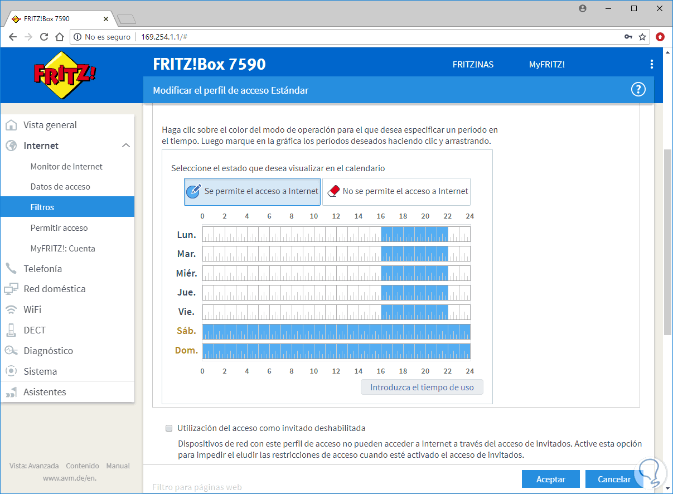Click the browser home icon
Viewport: 673px width, 494px height.
click(60, 37)
